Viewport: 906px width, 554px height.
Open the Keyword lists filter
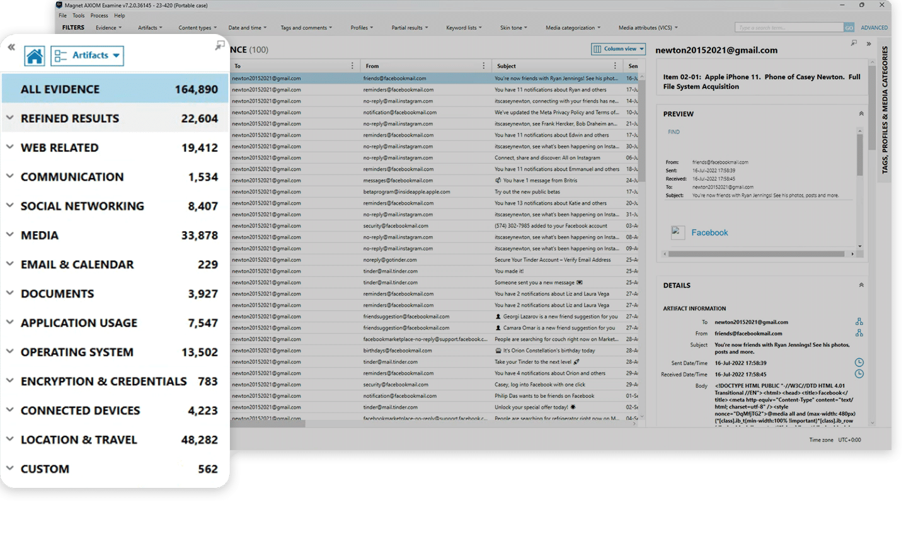click(x=464, y=28)
